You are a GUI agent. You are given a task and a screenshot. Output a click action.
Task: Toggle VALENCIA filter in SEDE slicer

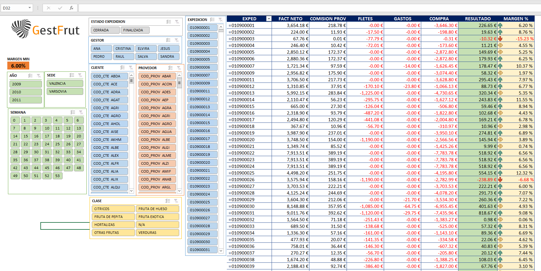click(65, 83)
